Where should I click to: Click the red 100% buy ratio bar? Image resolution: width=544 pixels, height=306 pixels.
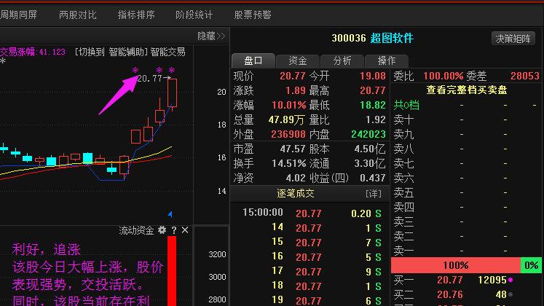[x=456, y=265]
